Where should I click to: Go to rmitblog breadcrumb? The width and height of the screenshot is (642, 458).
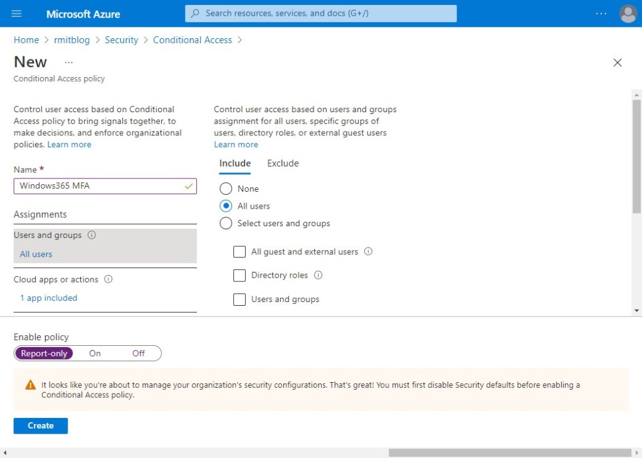tap(71, 39)
